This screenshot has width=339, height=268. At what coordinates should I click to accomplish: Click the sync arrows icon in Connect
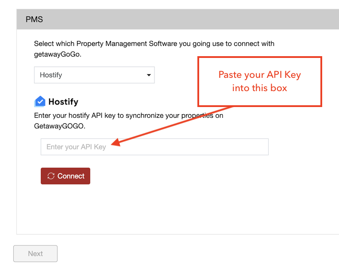click(x=51, y=176)
